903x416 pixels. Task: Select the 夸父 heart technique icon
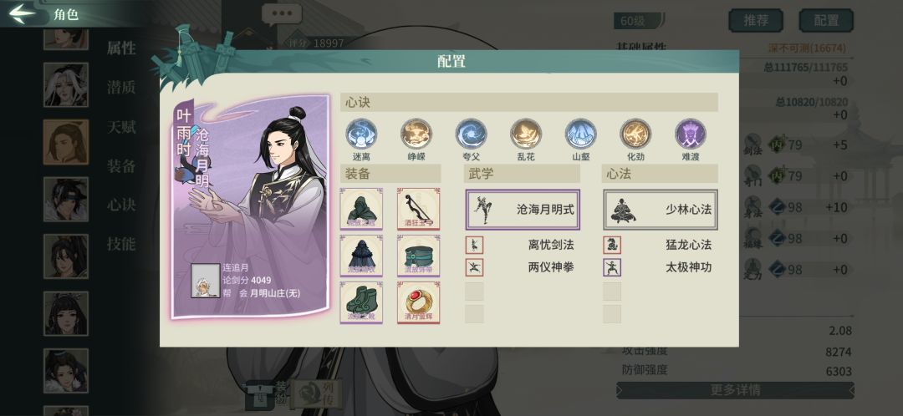471,134
